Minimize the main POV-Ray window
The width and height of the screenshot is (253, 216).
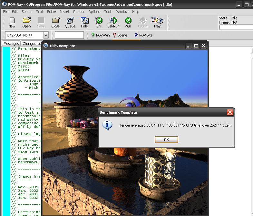click(x=238, y=5)
